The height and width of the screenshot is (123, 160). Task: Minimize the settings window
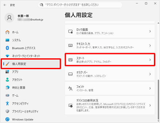coord(137,4)
